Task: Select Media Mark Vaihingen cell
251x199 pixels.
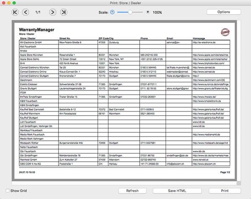Action: click(x=39, y=139)
